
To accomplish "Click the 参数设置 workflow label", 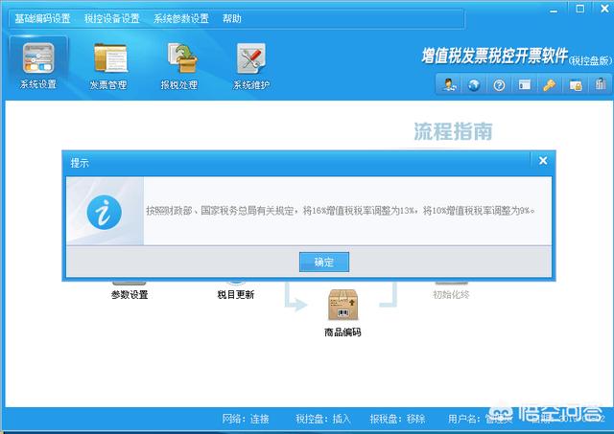I will (130, 295).
